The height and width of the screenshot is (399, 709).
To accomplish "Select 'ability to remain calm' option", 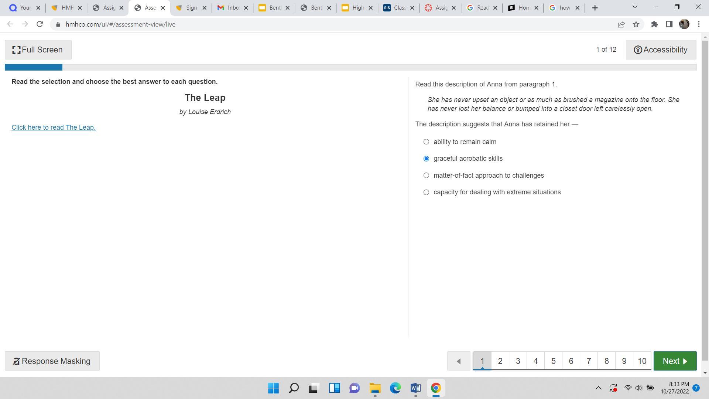I will point(426,142).
